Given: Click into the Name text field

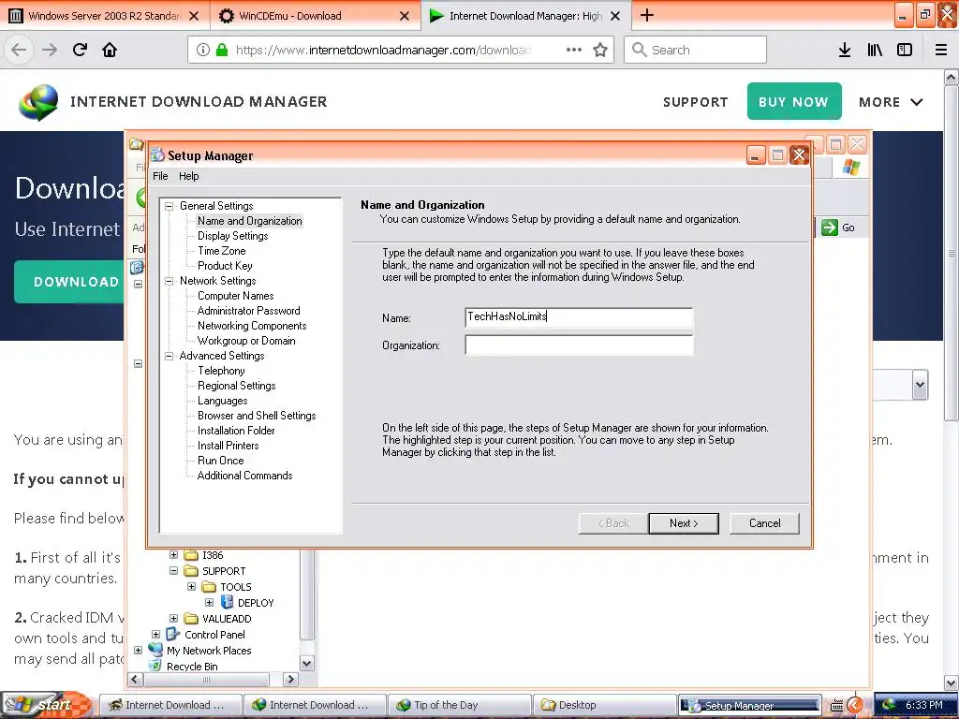Looking at the screenshot, I should tap(579, 317).
